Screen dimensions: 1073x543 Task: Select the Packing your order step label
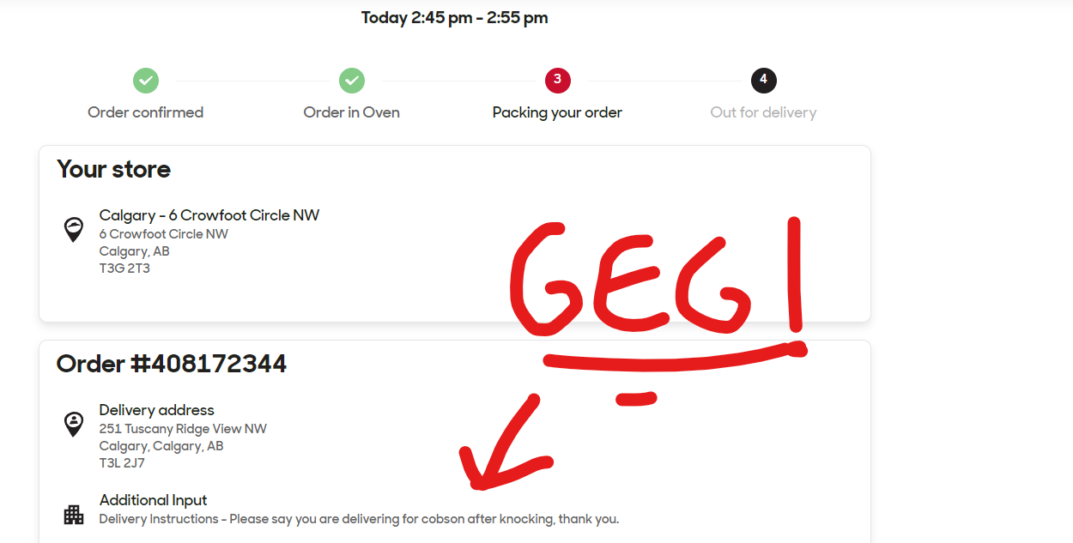(557, 112)
